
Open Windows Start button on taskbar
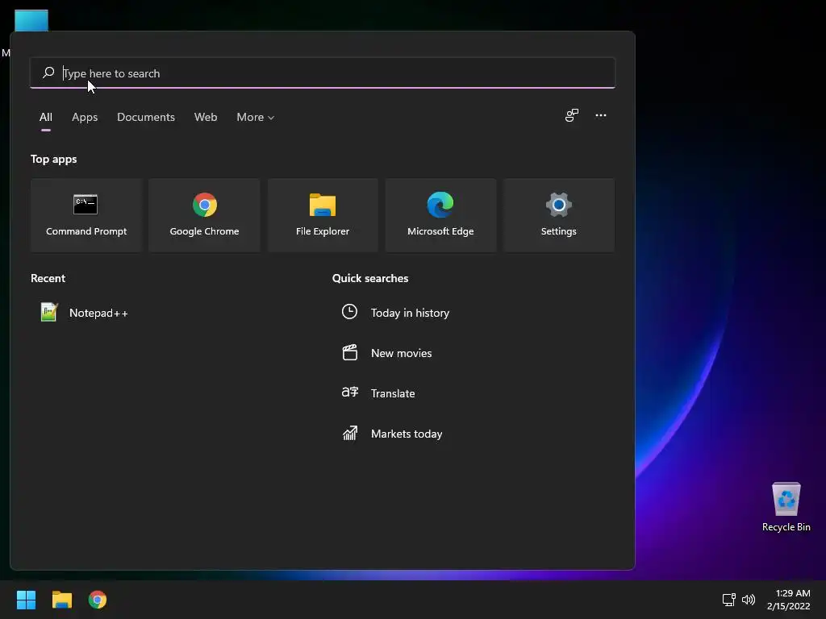(26, 600)
